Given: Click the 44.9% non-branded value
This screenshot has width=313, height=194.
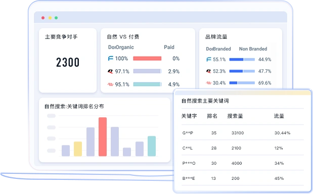Looking at the screenshot, I should [264, 60].
